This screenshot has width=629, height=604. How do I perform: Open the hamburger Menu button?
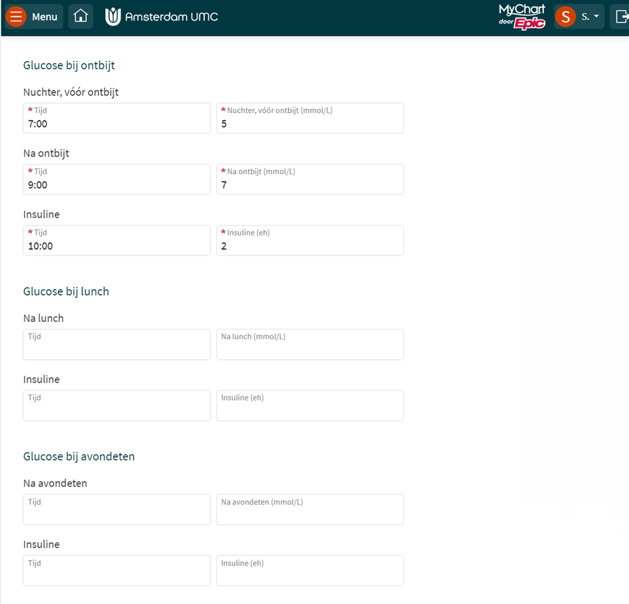coord(33,17)
